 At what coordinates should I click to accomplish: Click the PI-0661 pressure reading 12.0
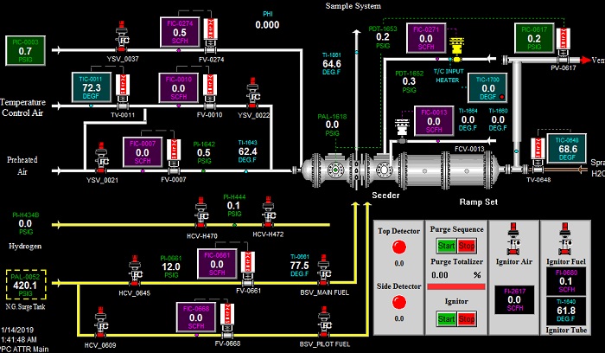[171, 266]
